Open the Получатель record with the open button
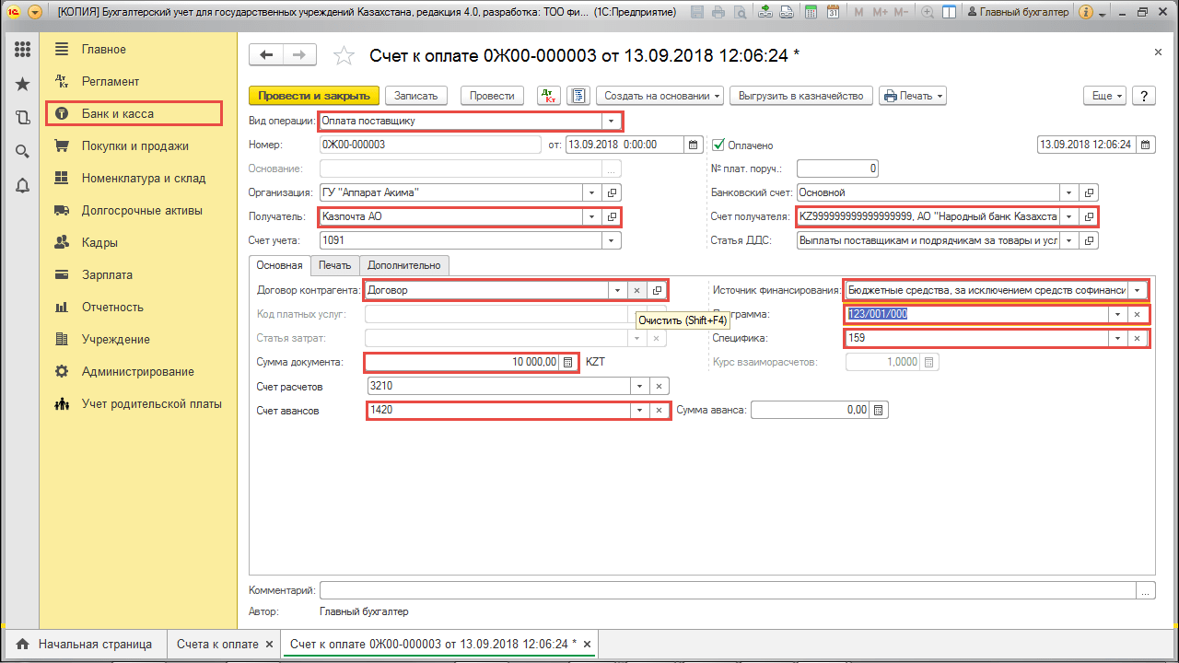 (612, 217)
